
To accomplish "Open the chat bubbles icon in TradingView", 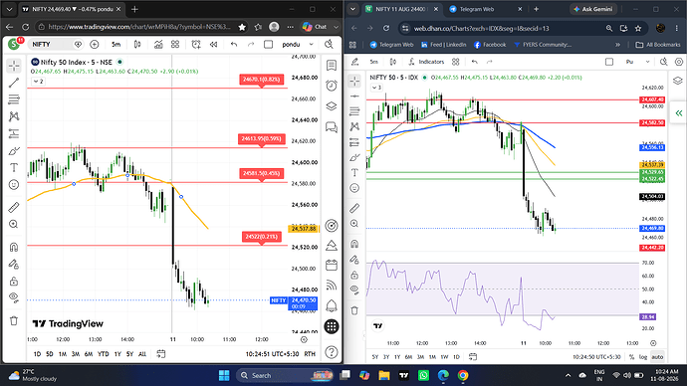I will coord(332,127).
